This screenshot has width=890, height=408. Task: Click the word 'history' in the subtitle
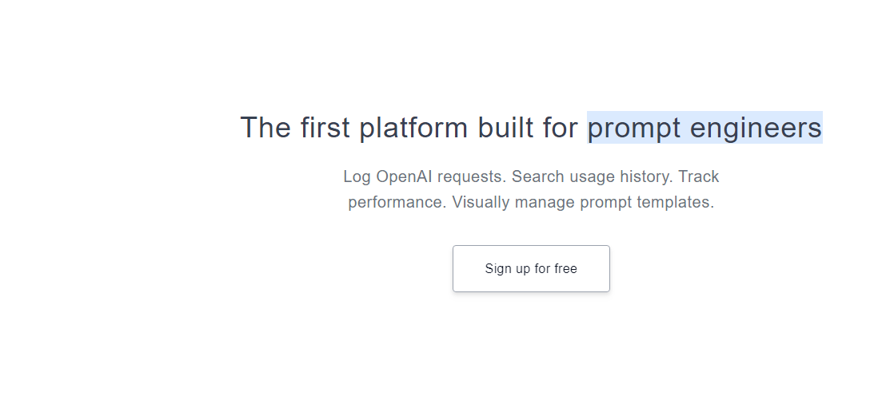click(x=644, y=176)
